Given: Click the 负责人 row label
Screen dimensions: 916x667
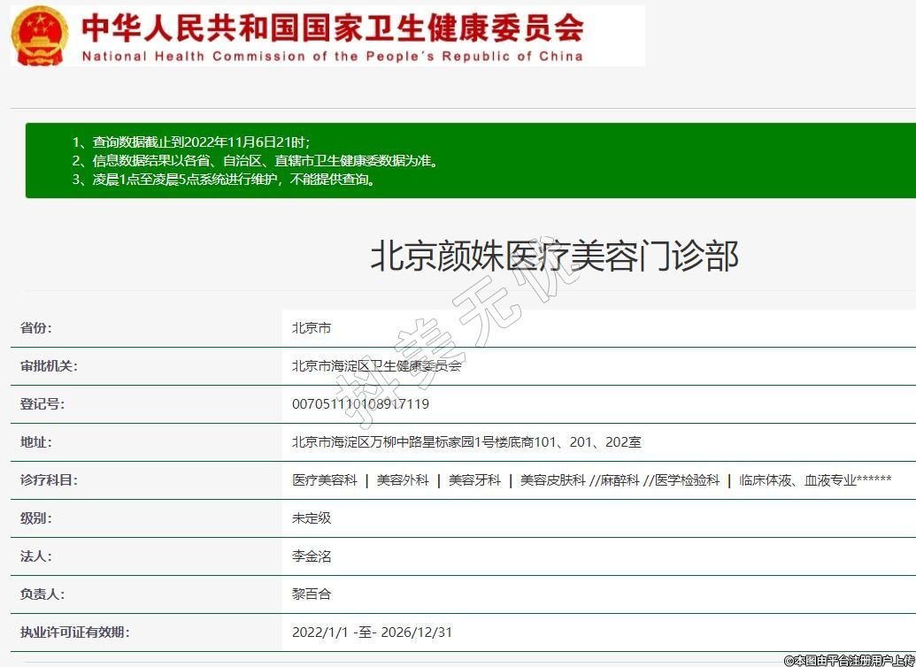Looking at the screenshot, I should tap(42, 594).
